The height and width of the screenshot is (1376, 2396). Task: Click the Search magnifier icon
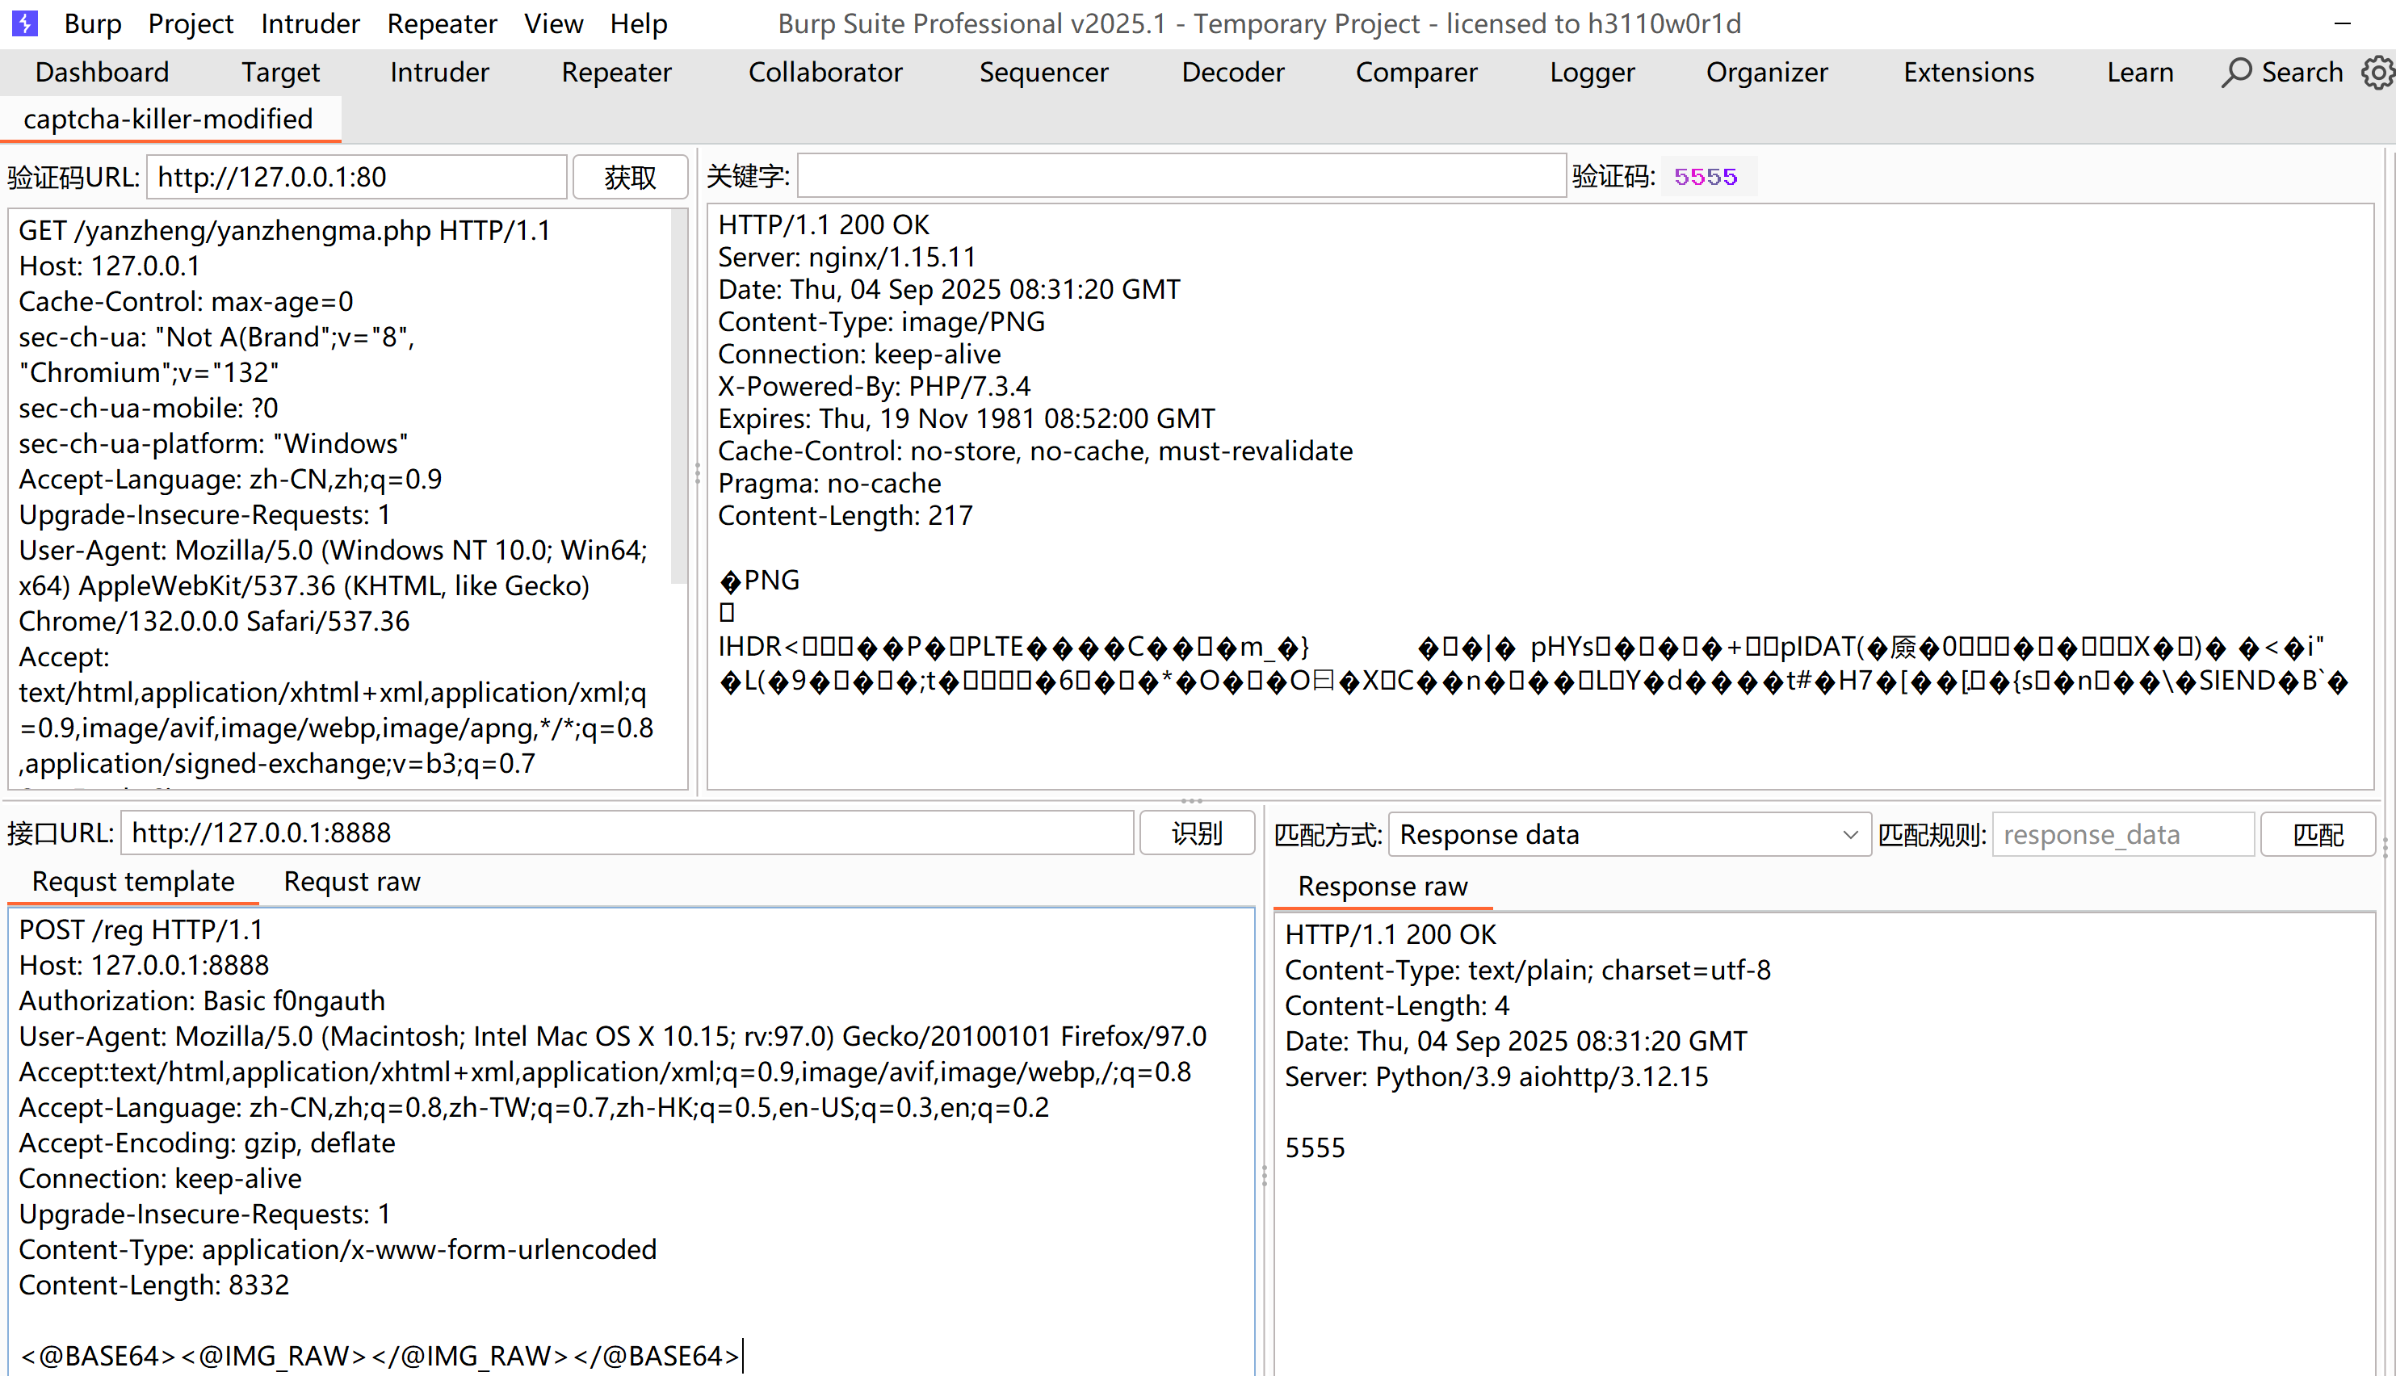pyautogui.click(x=2235, y=73)
